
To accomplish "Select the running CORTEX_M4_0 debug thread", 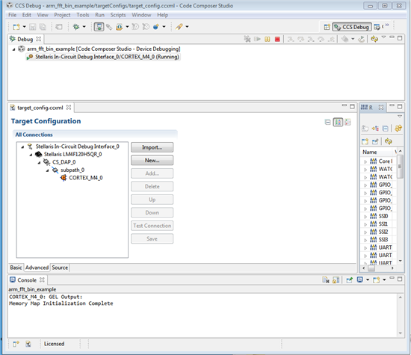I will pyautogui.click(x=103, y=57).
